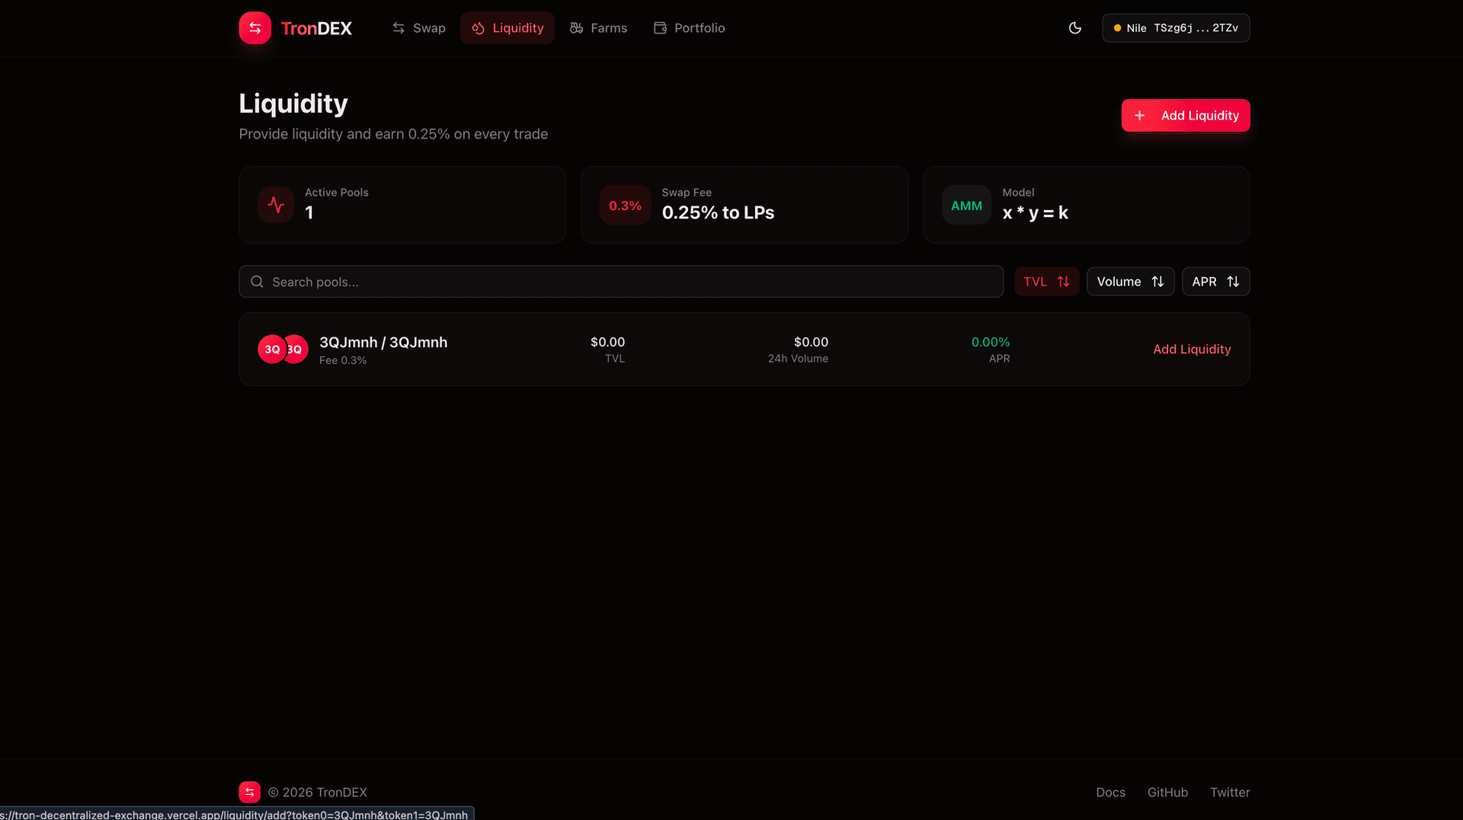
Task: Sort pools by APR
Action: pos(1215,282)
